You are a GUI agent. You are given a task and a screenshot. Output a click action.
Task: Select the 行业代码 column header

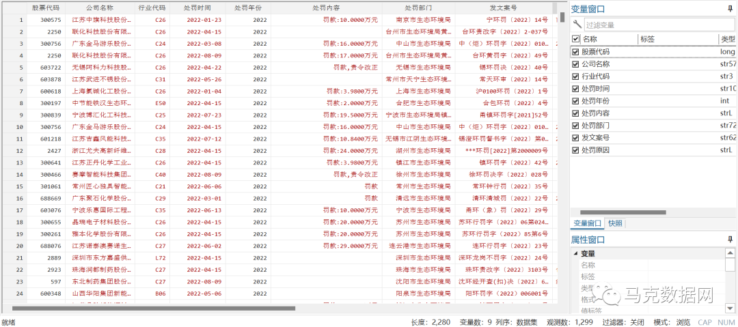(152, 8)
